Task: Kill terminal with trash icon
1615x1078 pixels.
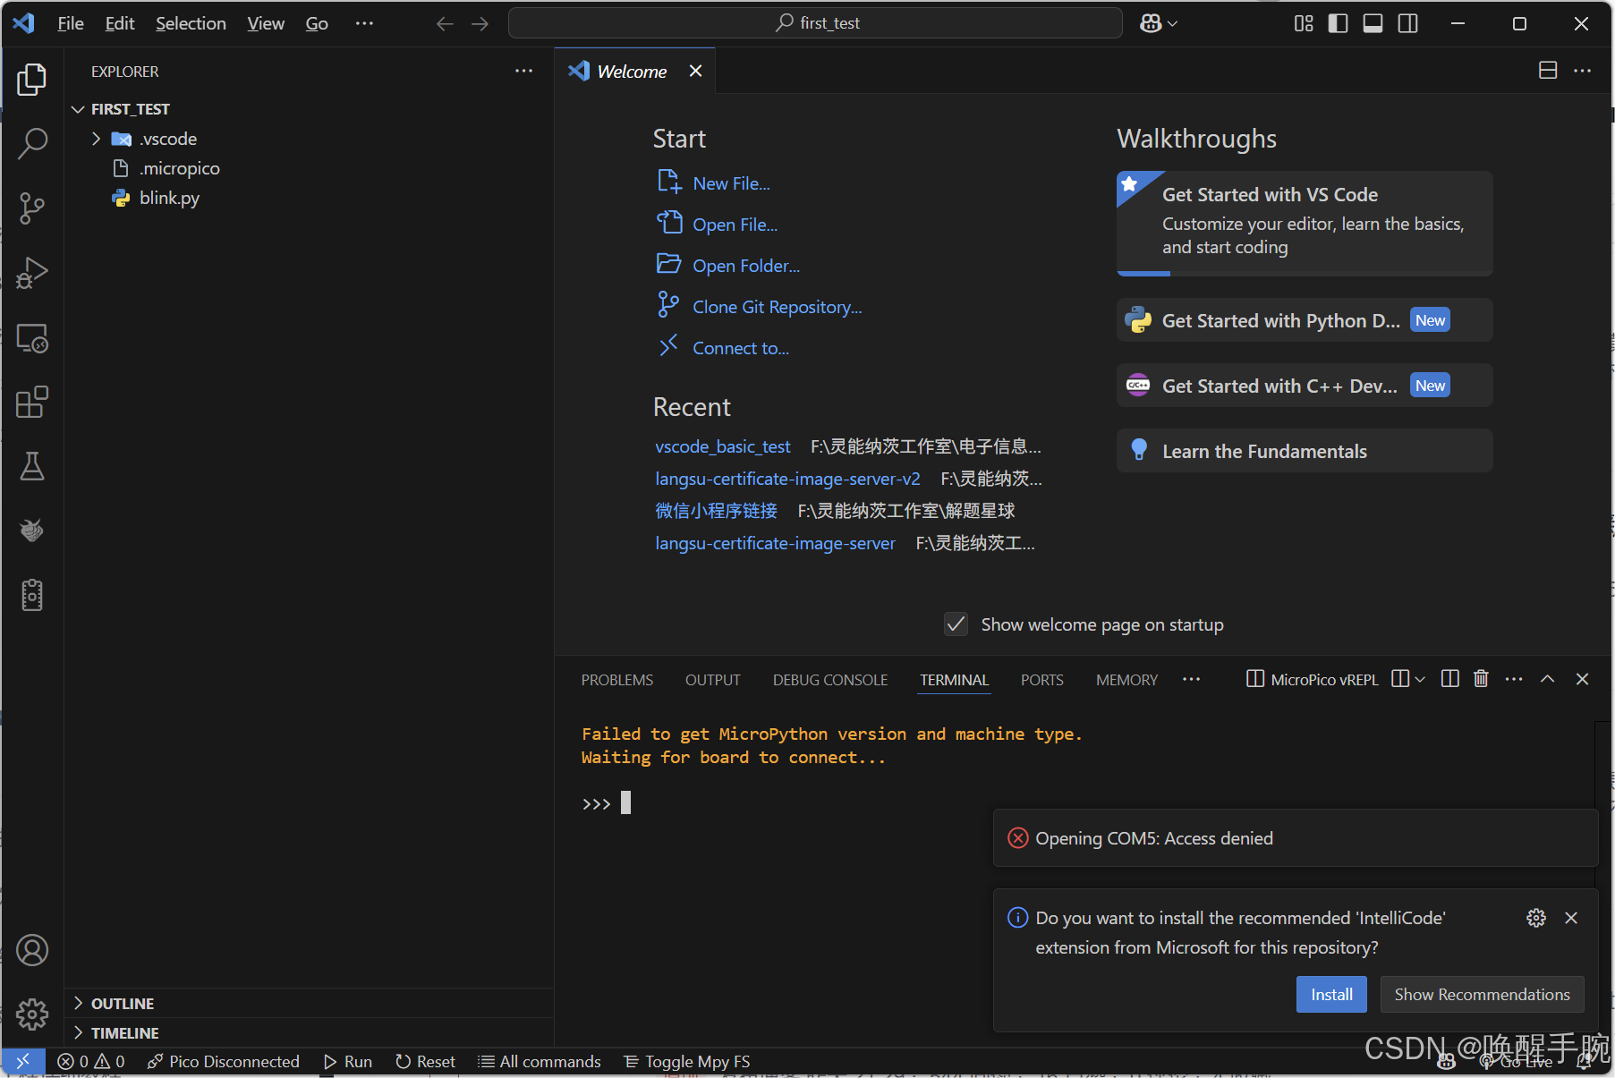Action: tap(1481, 679)
